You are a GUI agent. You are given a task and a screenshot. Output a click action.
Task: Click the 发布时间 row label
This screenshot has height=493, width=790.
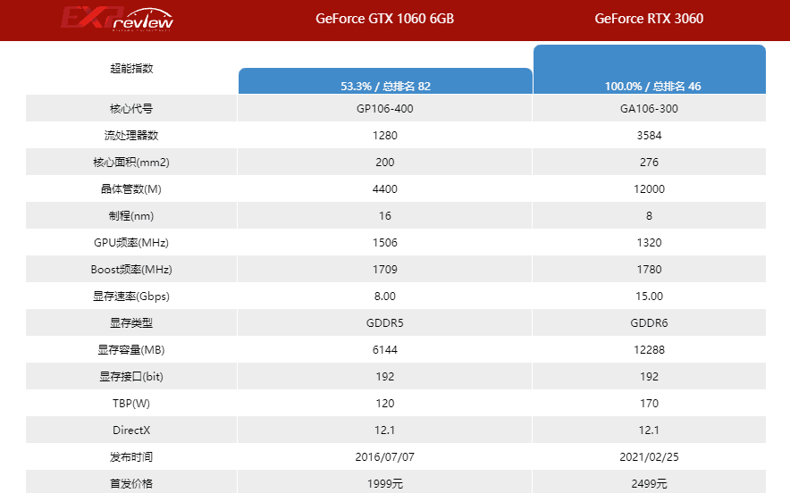(131, 456)
